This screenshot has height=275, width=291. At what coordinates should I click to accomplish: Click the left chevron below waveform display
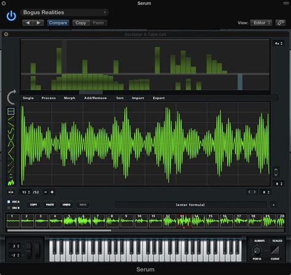coord(249,192)
